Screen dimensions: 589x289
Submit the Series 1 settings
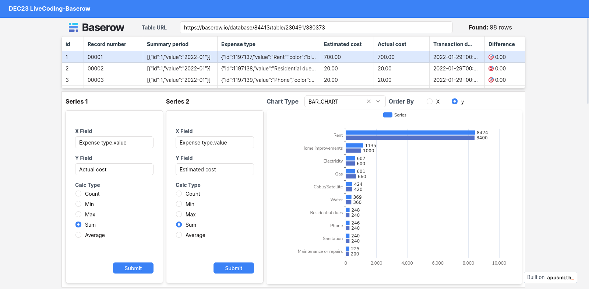pyautogui.click(x=133, y=268)
